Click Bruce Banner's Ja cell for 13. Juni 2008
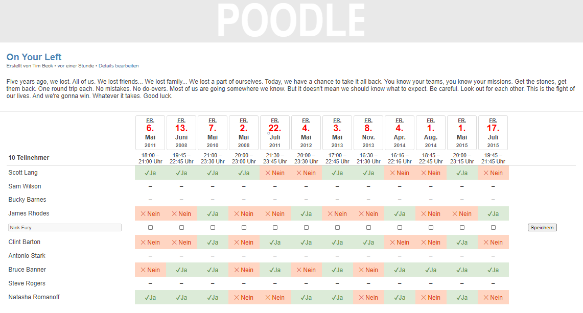Viewport: 583px width, 313px height. 181,270
